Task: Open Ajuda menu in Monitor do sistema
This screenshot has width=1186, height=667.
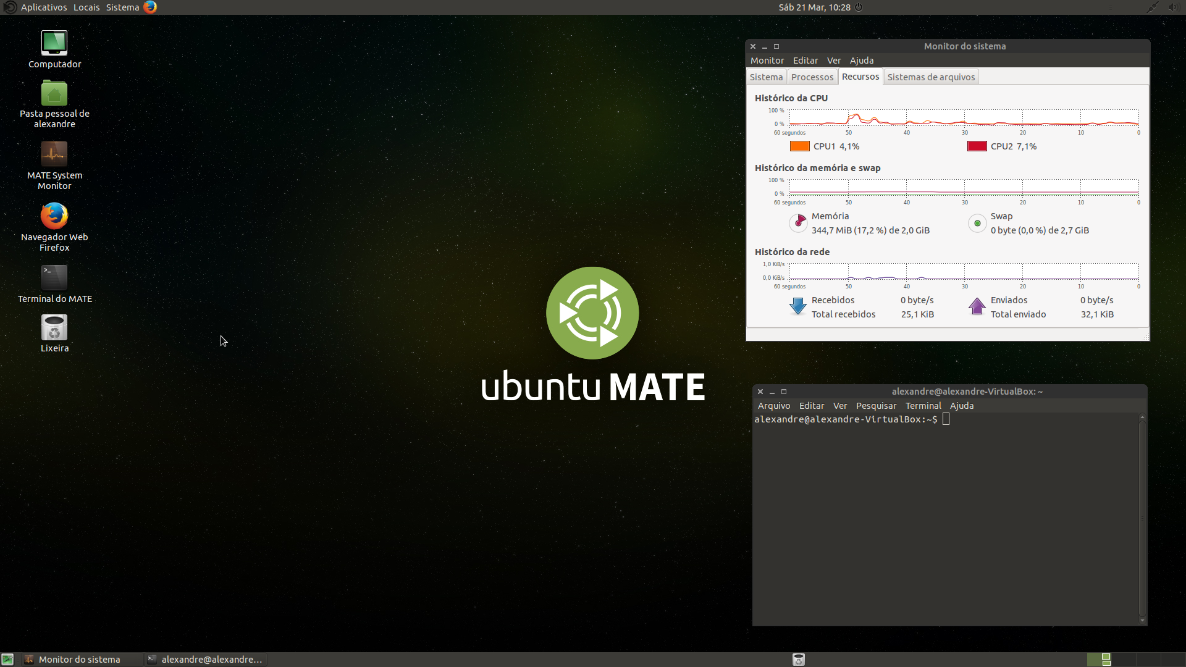Action: 861,61
